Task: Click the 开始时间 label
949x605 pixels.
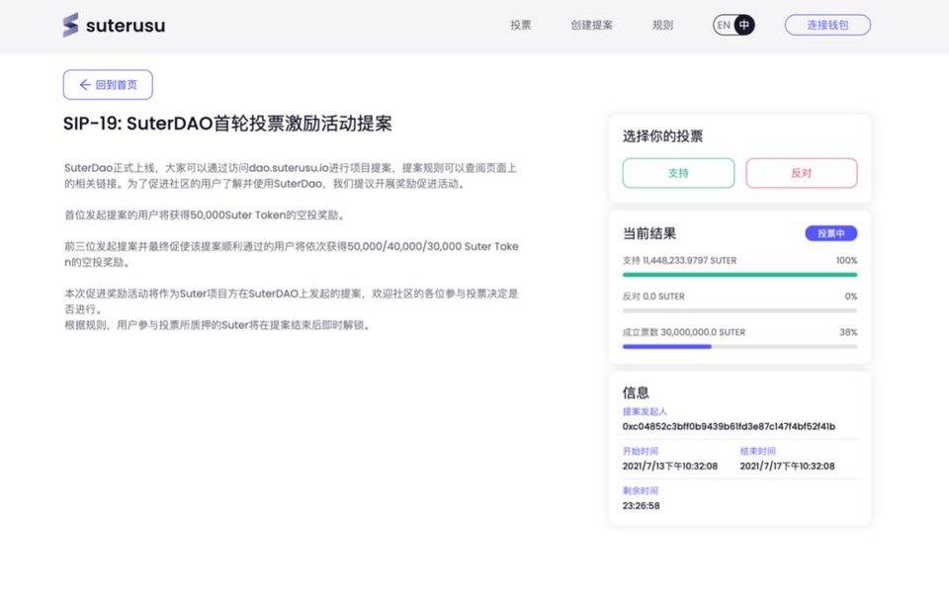Action: click(x=641, y=452)
